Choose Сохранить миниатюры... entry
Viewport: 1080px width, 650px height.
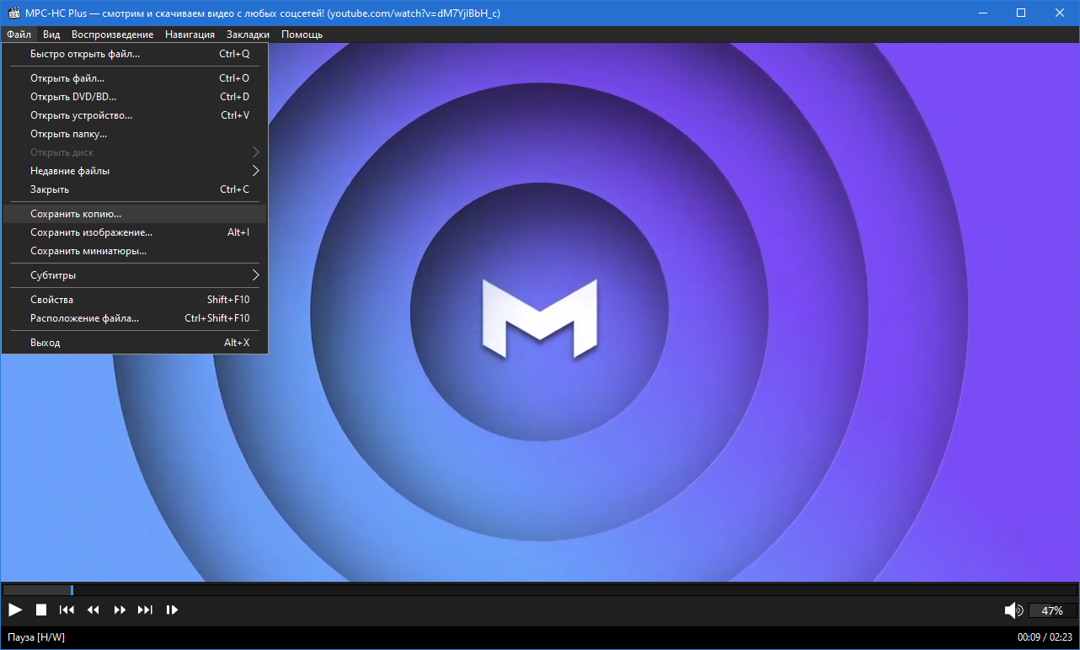[x=135, y=251]
